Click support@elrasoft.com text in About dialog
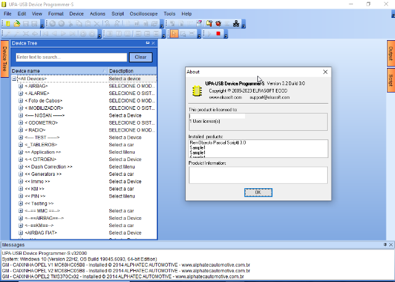The image size is (395, 282). [270, 97]
